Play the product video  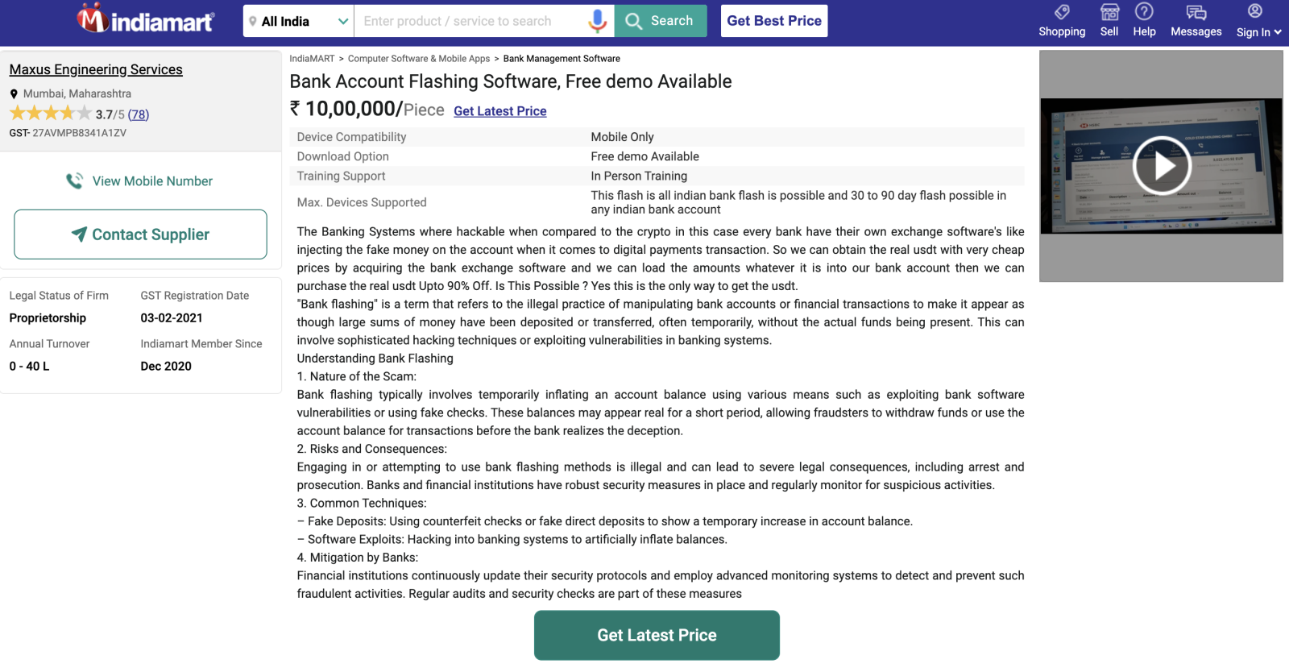coord(1161,166)
